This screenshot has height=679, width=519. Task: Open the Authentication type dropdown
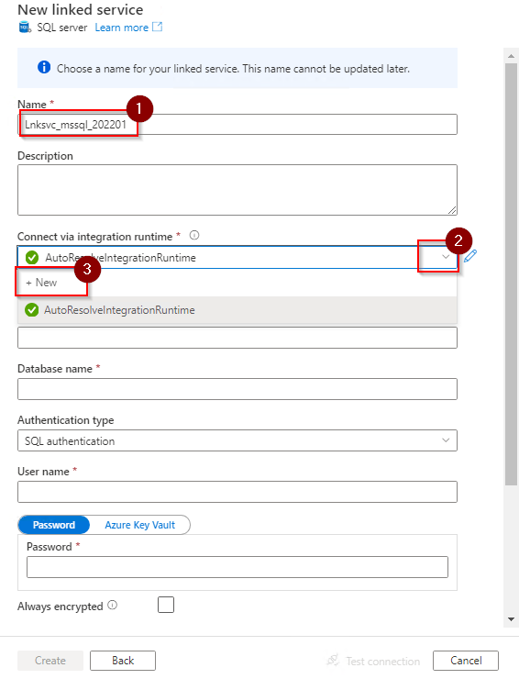(x=237, y=440)
